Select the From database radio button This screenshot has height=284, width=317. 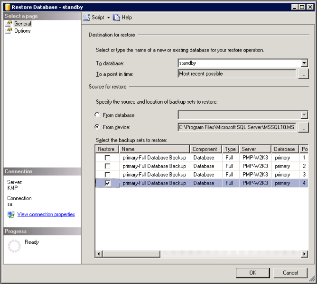point(97,115)
